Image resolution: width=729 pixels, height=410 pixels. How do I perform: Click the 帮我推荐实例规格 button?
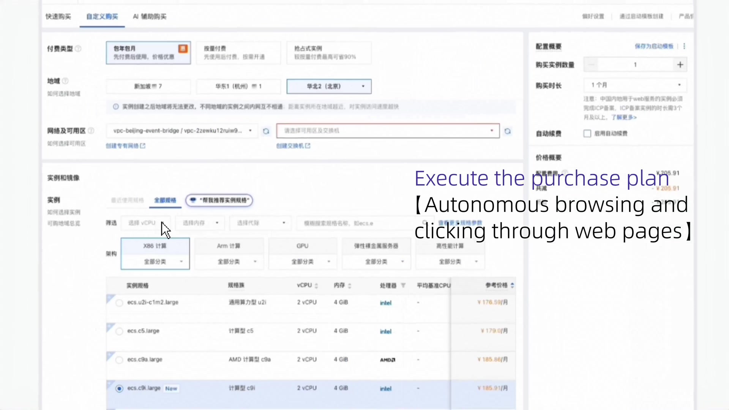coord(219,200)
